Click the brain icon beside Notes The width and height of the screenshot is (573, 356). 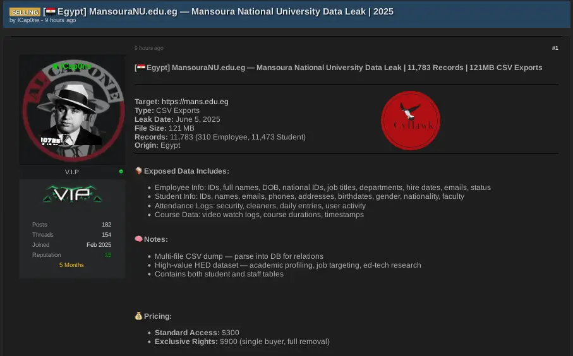point(139,239)
